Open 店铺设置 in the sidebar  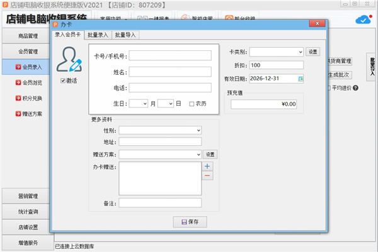tap(28, 227)
